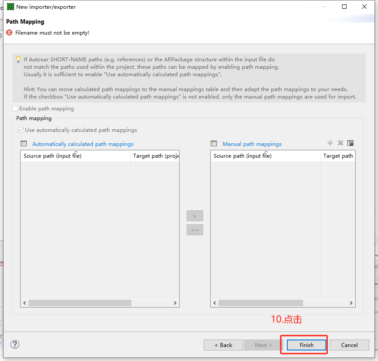378x361 pixels.
Task: Click the lightbulb hint icon
Action: [18, 59]
